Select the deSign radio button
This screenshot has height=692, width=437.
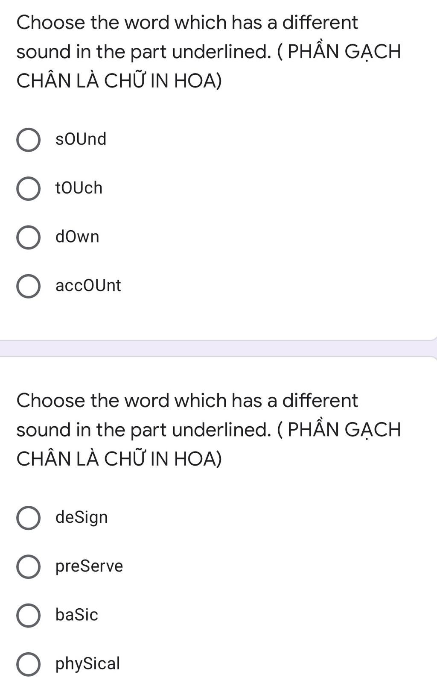pos(29,518)
